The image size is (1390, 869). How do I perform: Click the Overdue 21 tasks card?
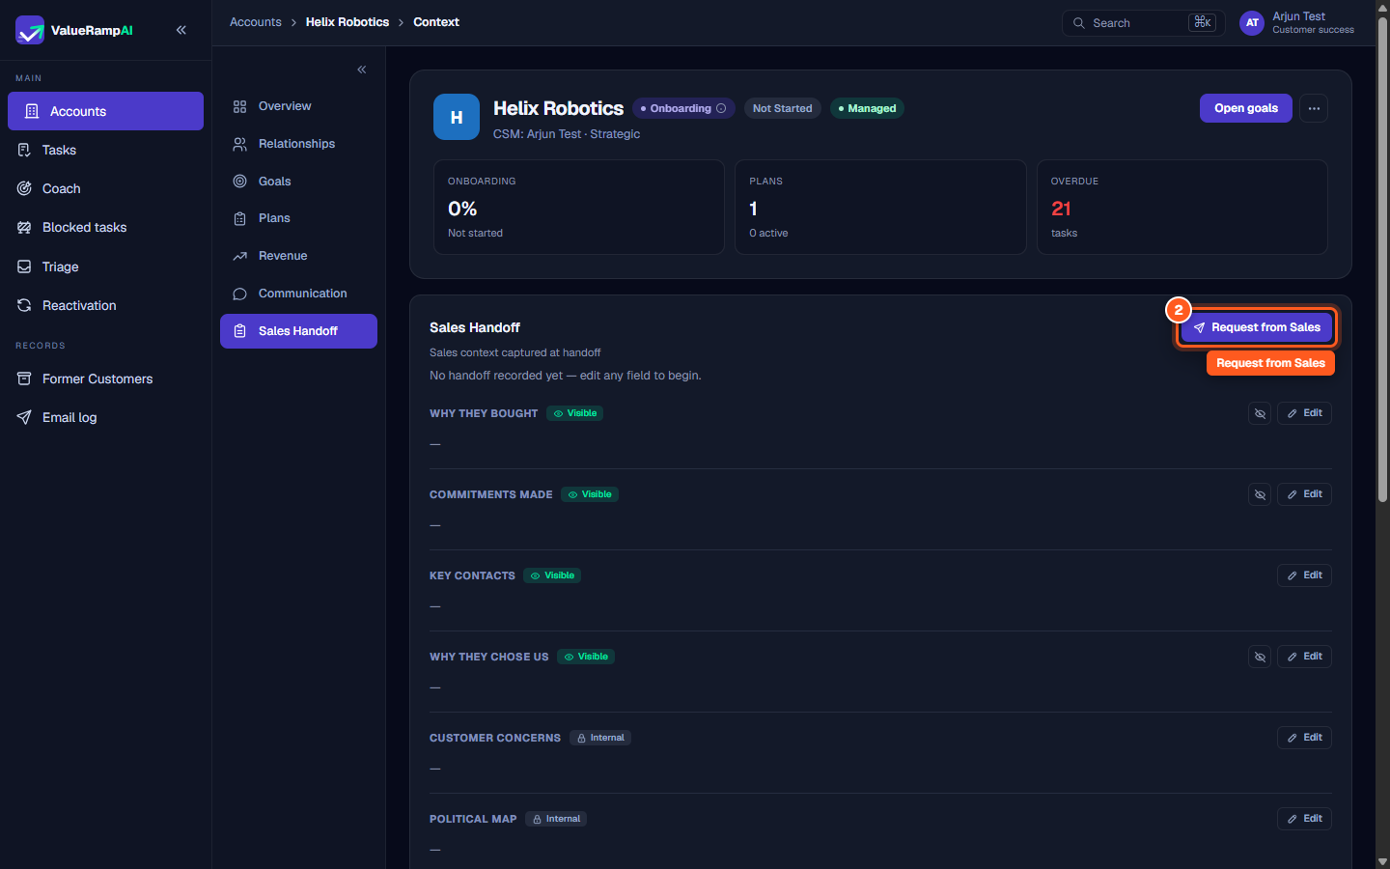click(1182, 207)
